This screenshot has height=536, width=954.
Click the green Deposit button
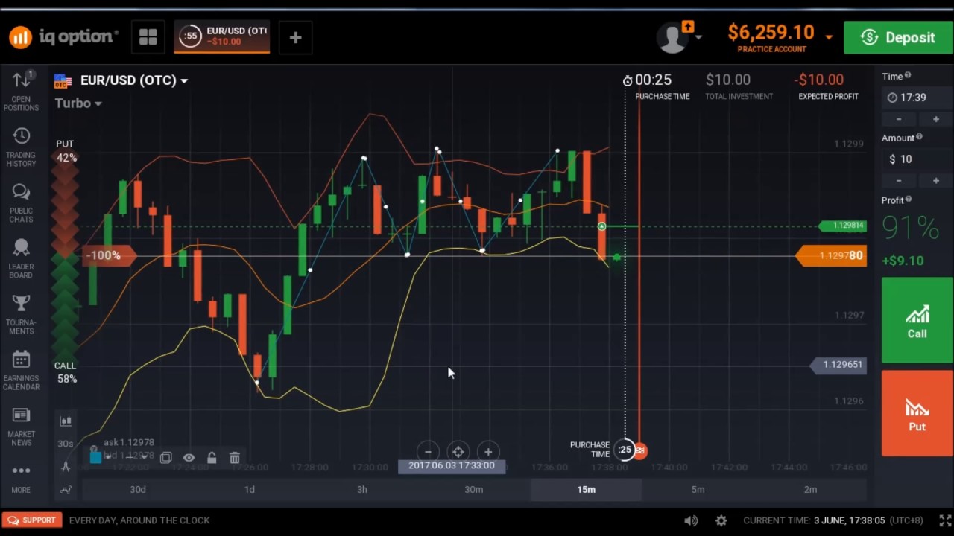coord(898,37)
